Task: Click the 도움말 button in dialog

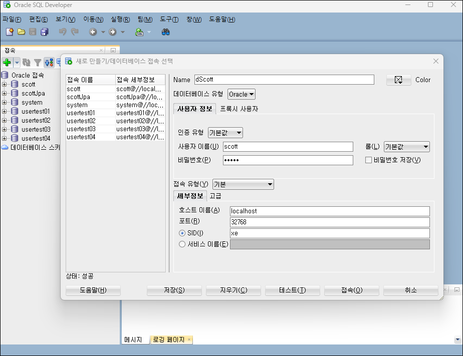Action: 93,290
